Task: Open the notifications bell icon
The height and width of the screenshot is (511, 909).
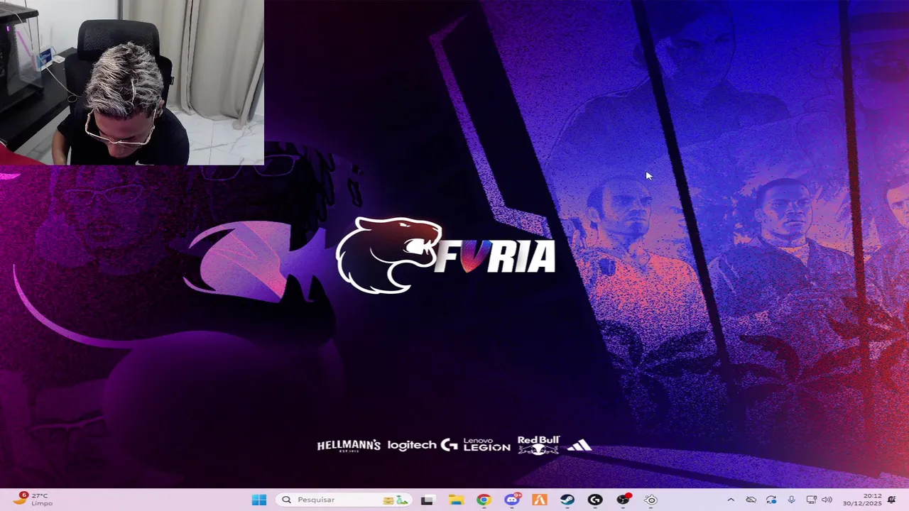Action: point(892,500)
